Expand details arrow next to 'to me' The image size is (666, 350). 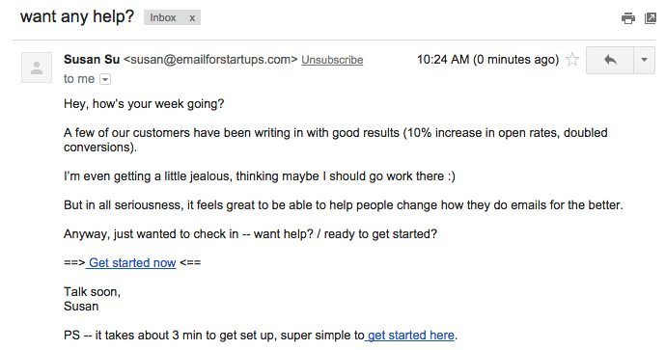click(x=105, y=79)
